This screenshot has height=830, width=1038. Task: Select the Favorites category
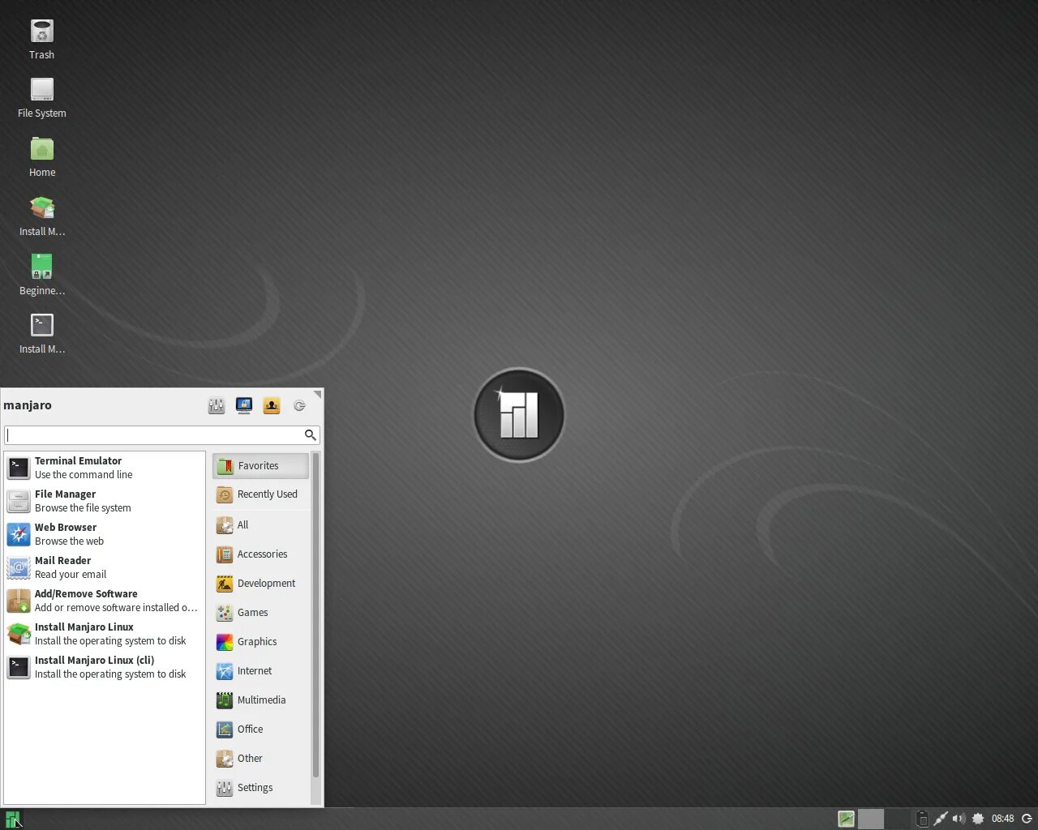point(260,466)
